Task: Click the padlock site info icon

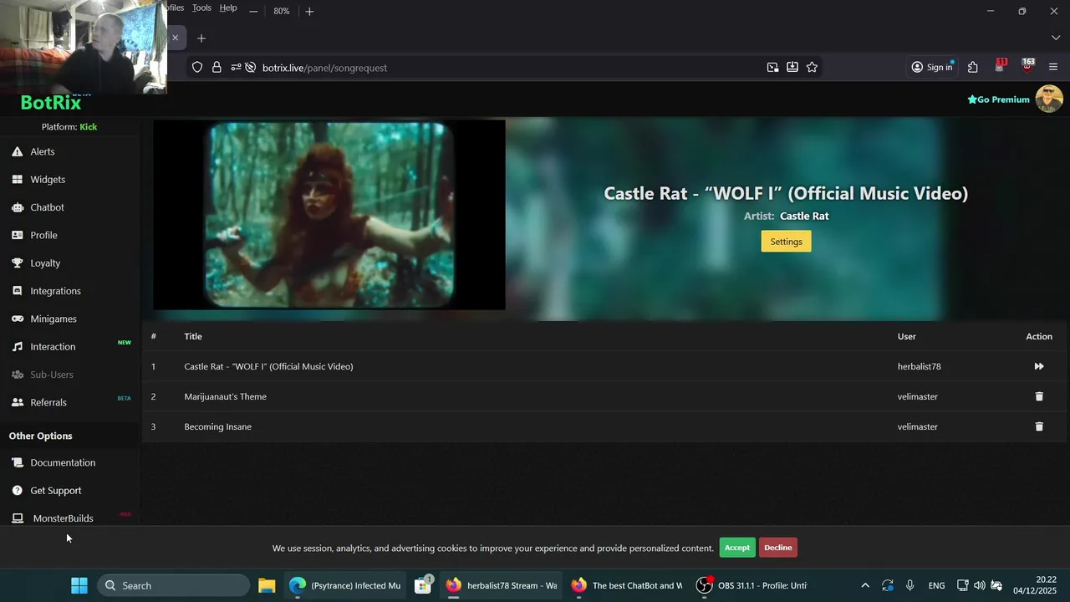Action: point(217,68)
